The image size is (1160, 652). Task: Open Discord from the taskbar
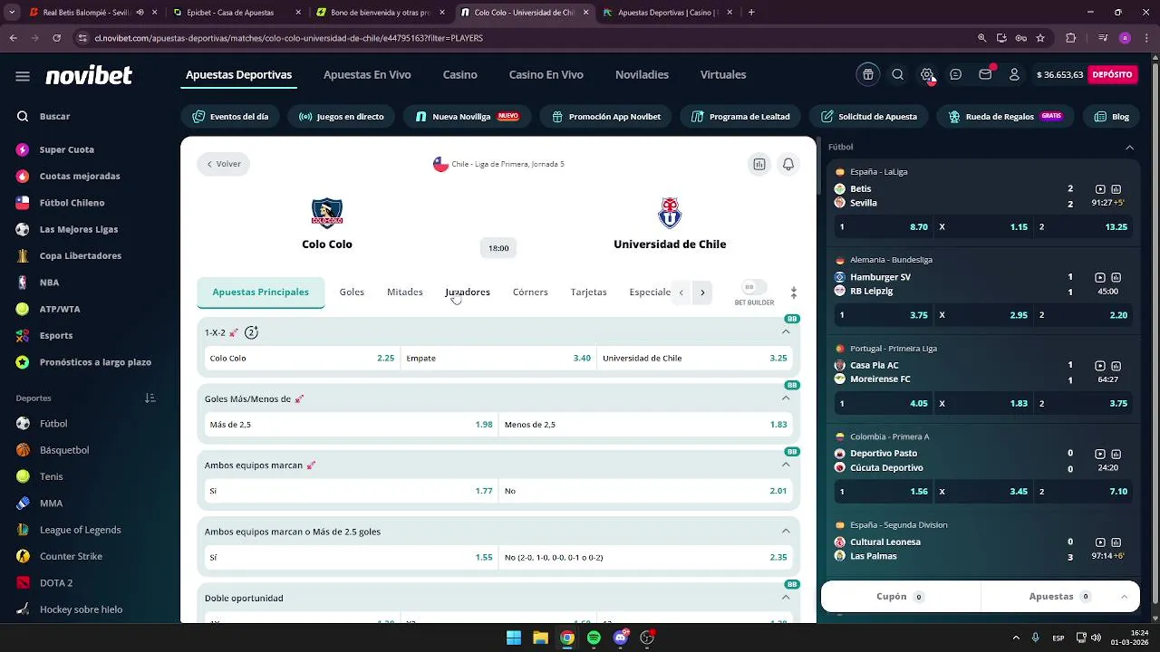pyautogui.click(x=621, y=638)
